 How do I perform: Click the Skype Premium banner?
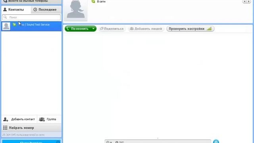click(x=31, y=141)
